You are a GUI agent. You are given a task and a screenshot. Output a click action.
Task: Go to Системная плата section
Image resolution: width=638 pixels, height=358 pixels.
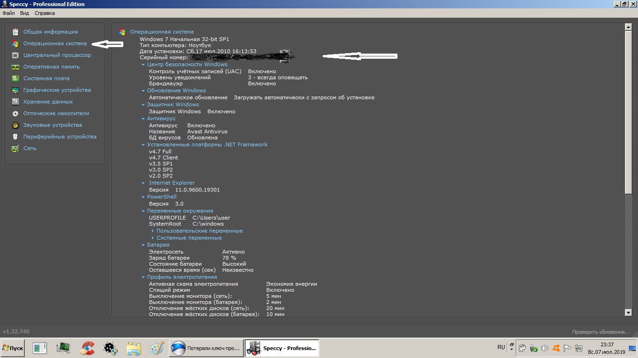(x=46, y=78)
